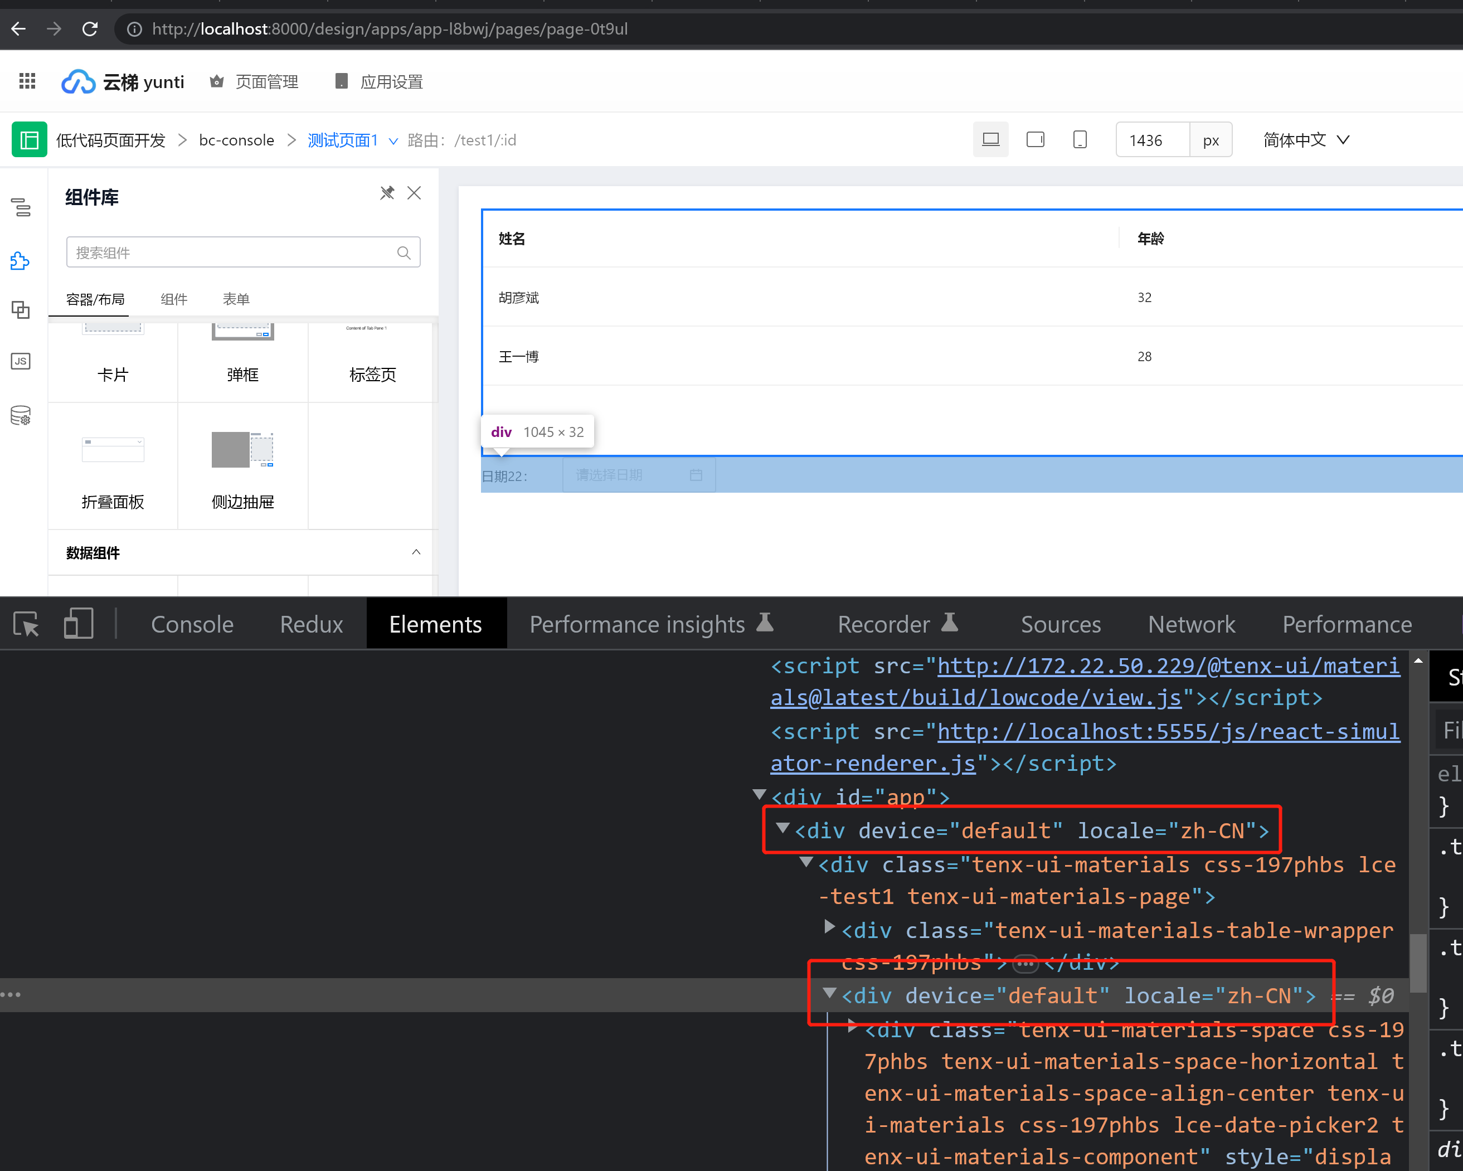Open 测试页面1 page dropdown
The width and height of the screenshot is (1463, 1171).
click(x=353, y=140)
